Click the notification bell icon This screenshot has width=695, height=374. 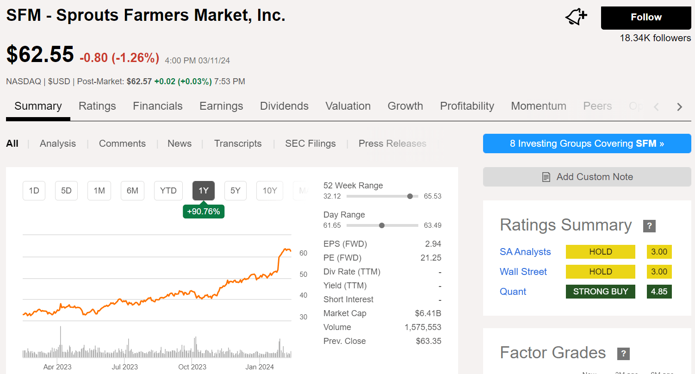(x=575, y=16)
